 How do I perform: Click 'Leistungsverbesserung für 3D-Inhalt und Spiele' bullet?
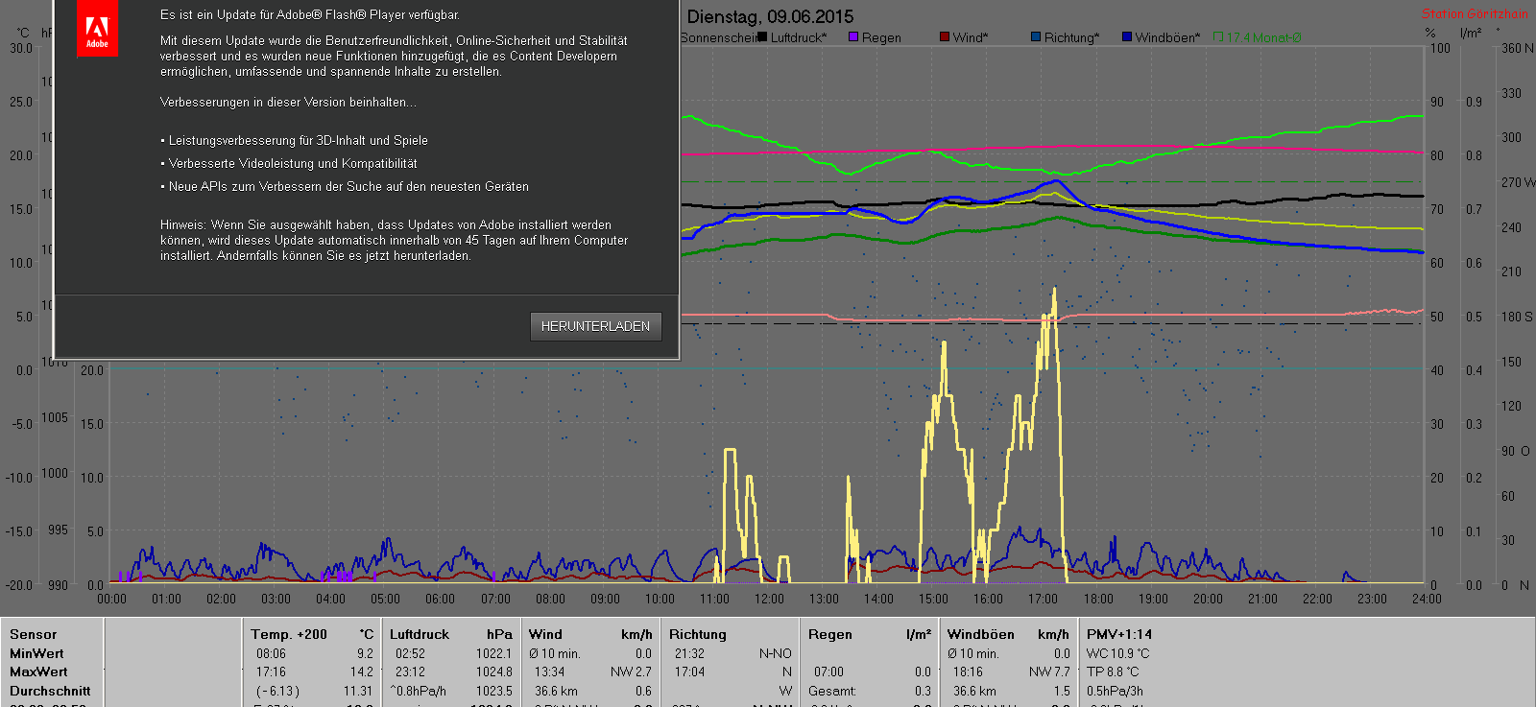click(x=298, y=140)
